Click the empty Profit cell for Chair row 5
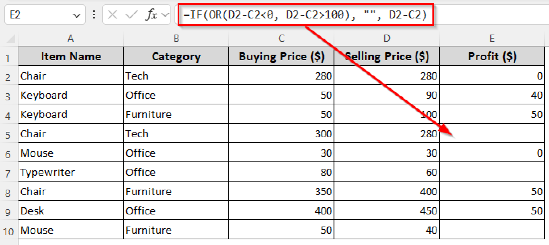The width and height of the screenshot is (549, 245). (x=492, y=134)
